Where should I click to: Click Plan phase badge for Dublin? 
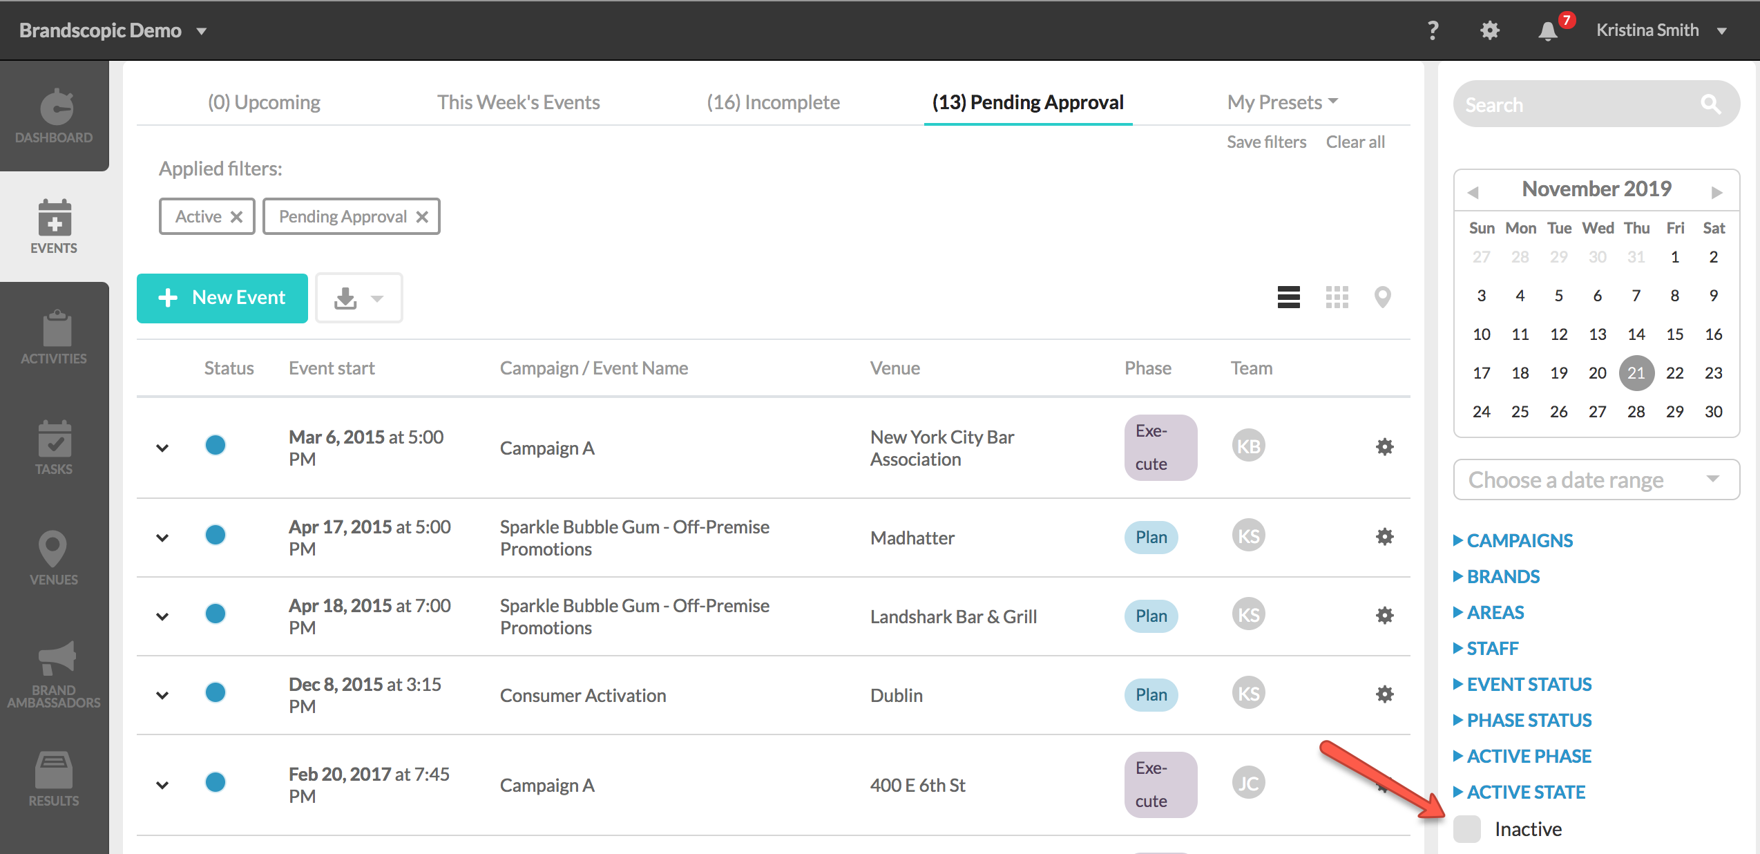1151,694
